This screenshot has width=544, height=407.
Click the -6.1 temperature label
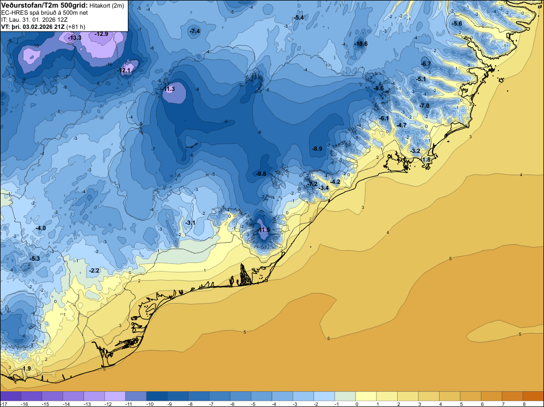[x=384, y=118]
